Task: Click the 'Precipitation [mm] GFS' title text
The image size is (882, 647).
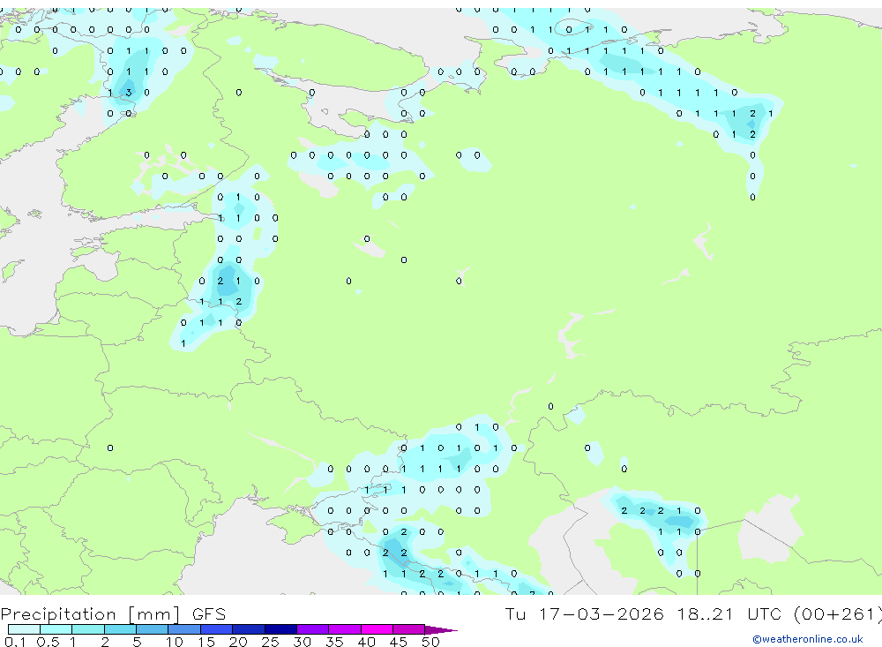Action: pyautogui.click(x=113, y=614)
